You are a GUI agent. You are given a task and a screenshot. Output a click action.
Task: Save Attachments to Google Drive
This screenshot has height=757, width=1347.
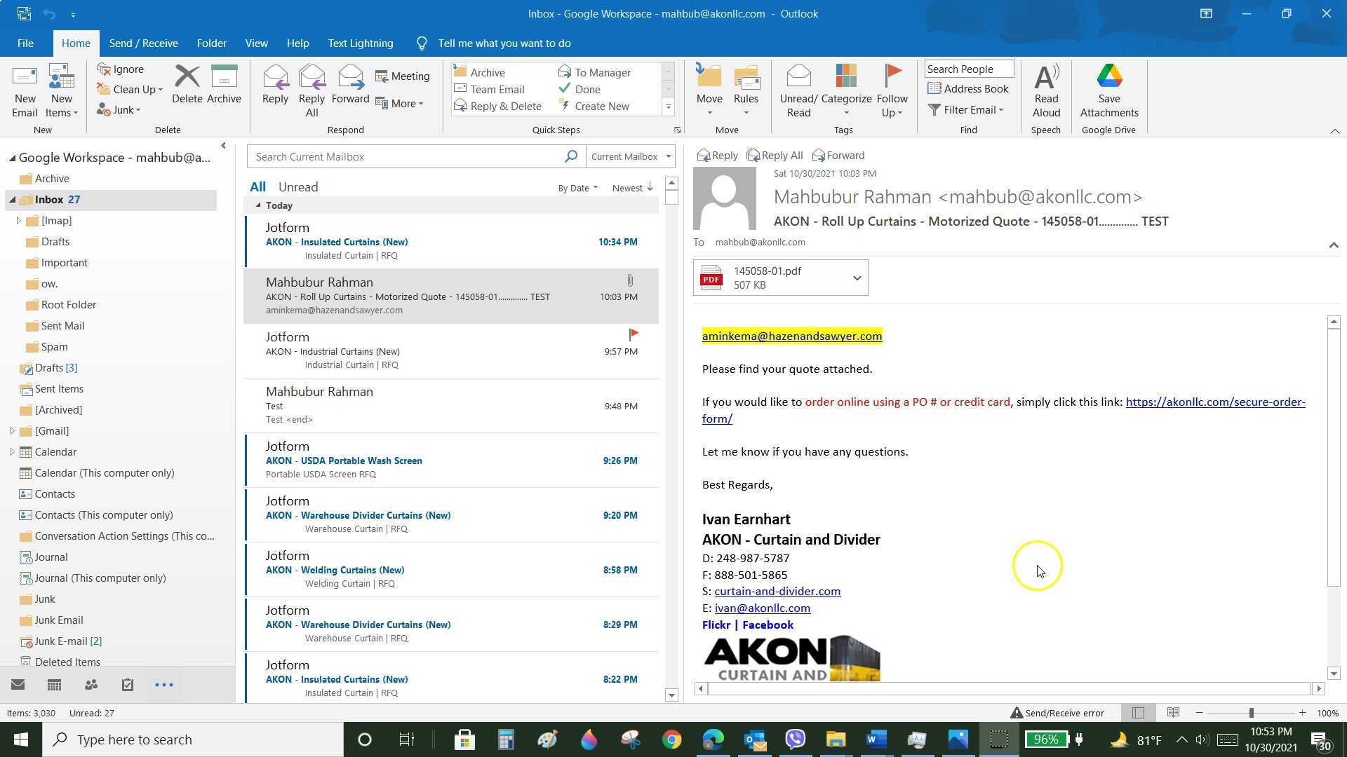1108,89
